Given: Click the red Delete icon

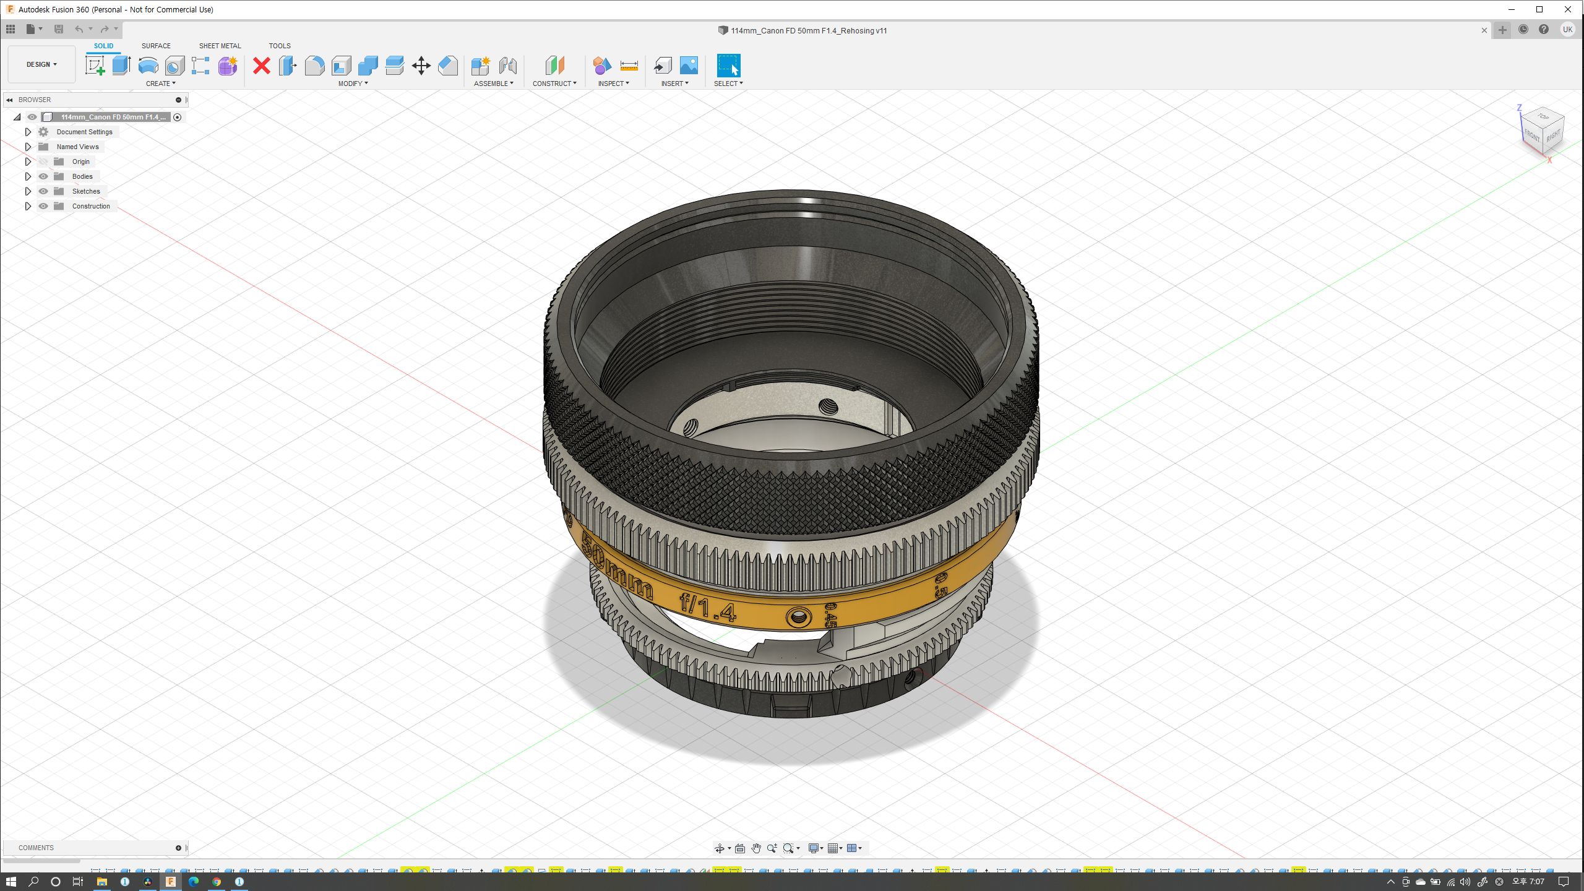Looking at the screenshot, I should point(262,66).
